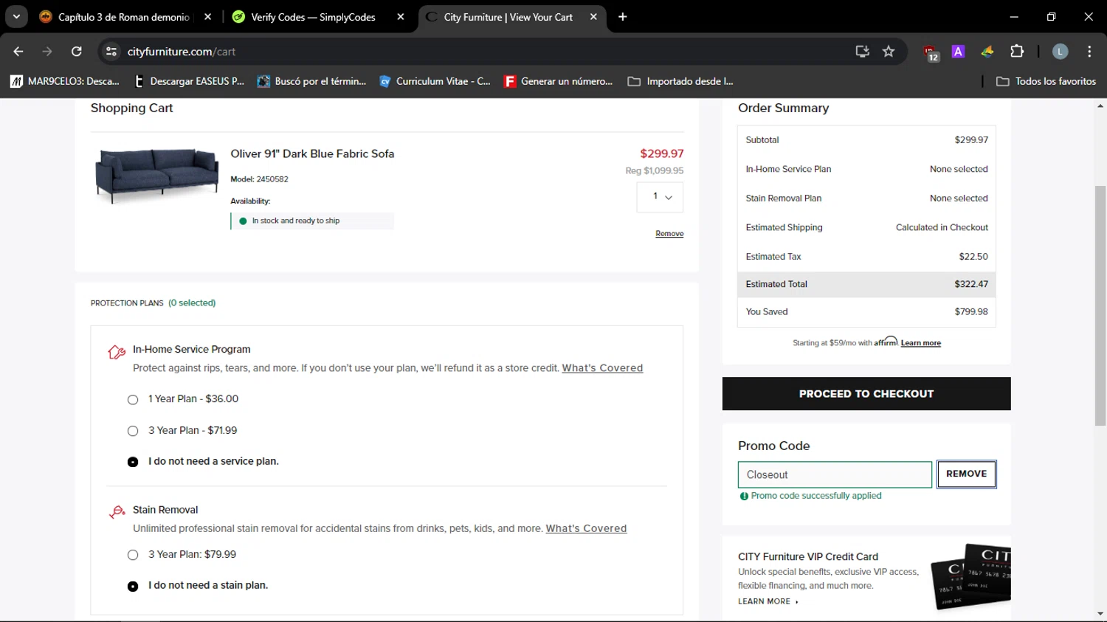Viewport: 1107px width, 622px height.
Task: Open Generar un número... bookmark
Action: [x=558, y=81]
